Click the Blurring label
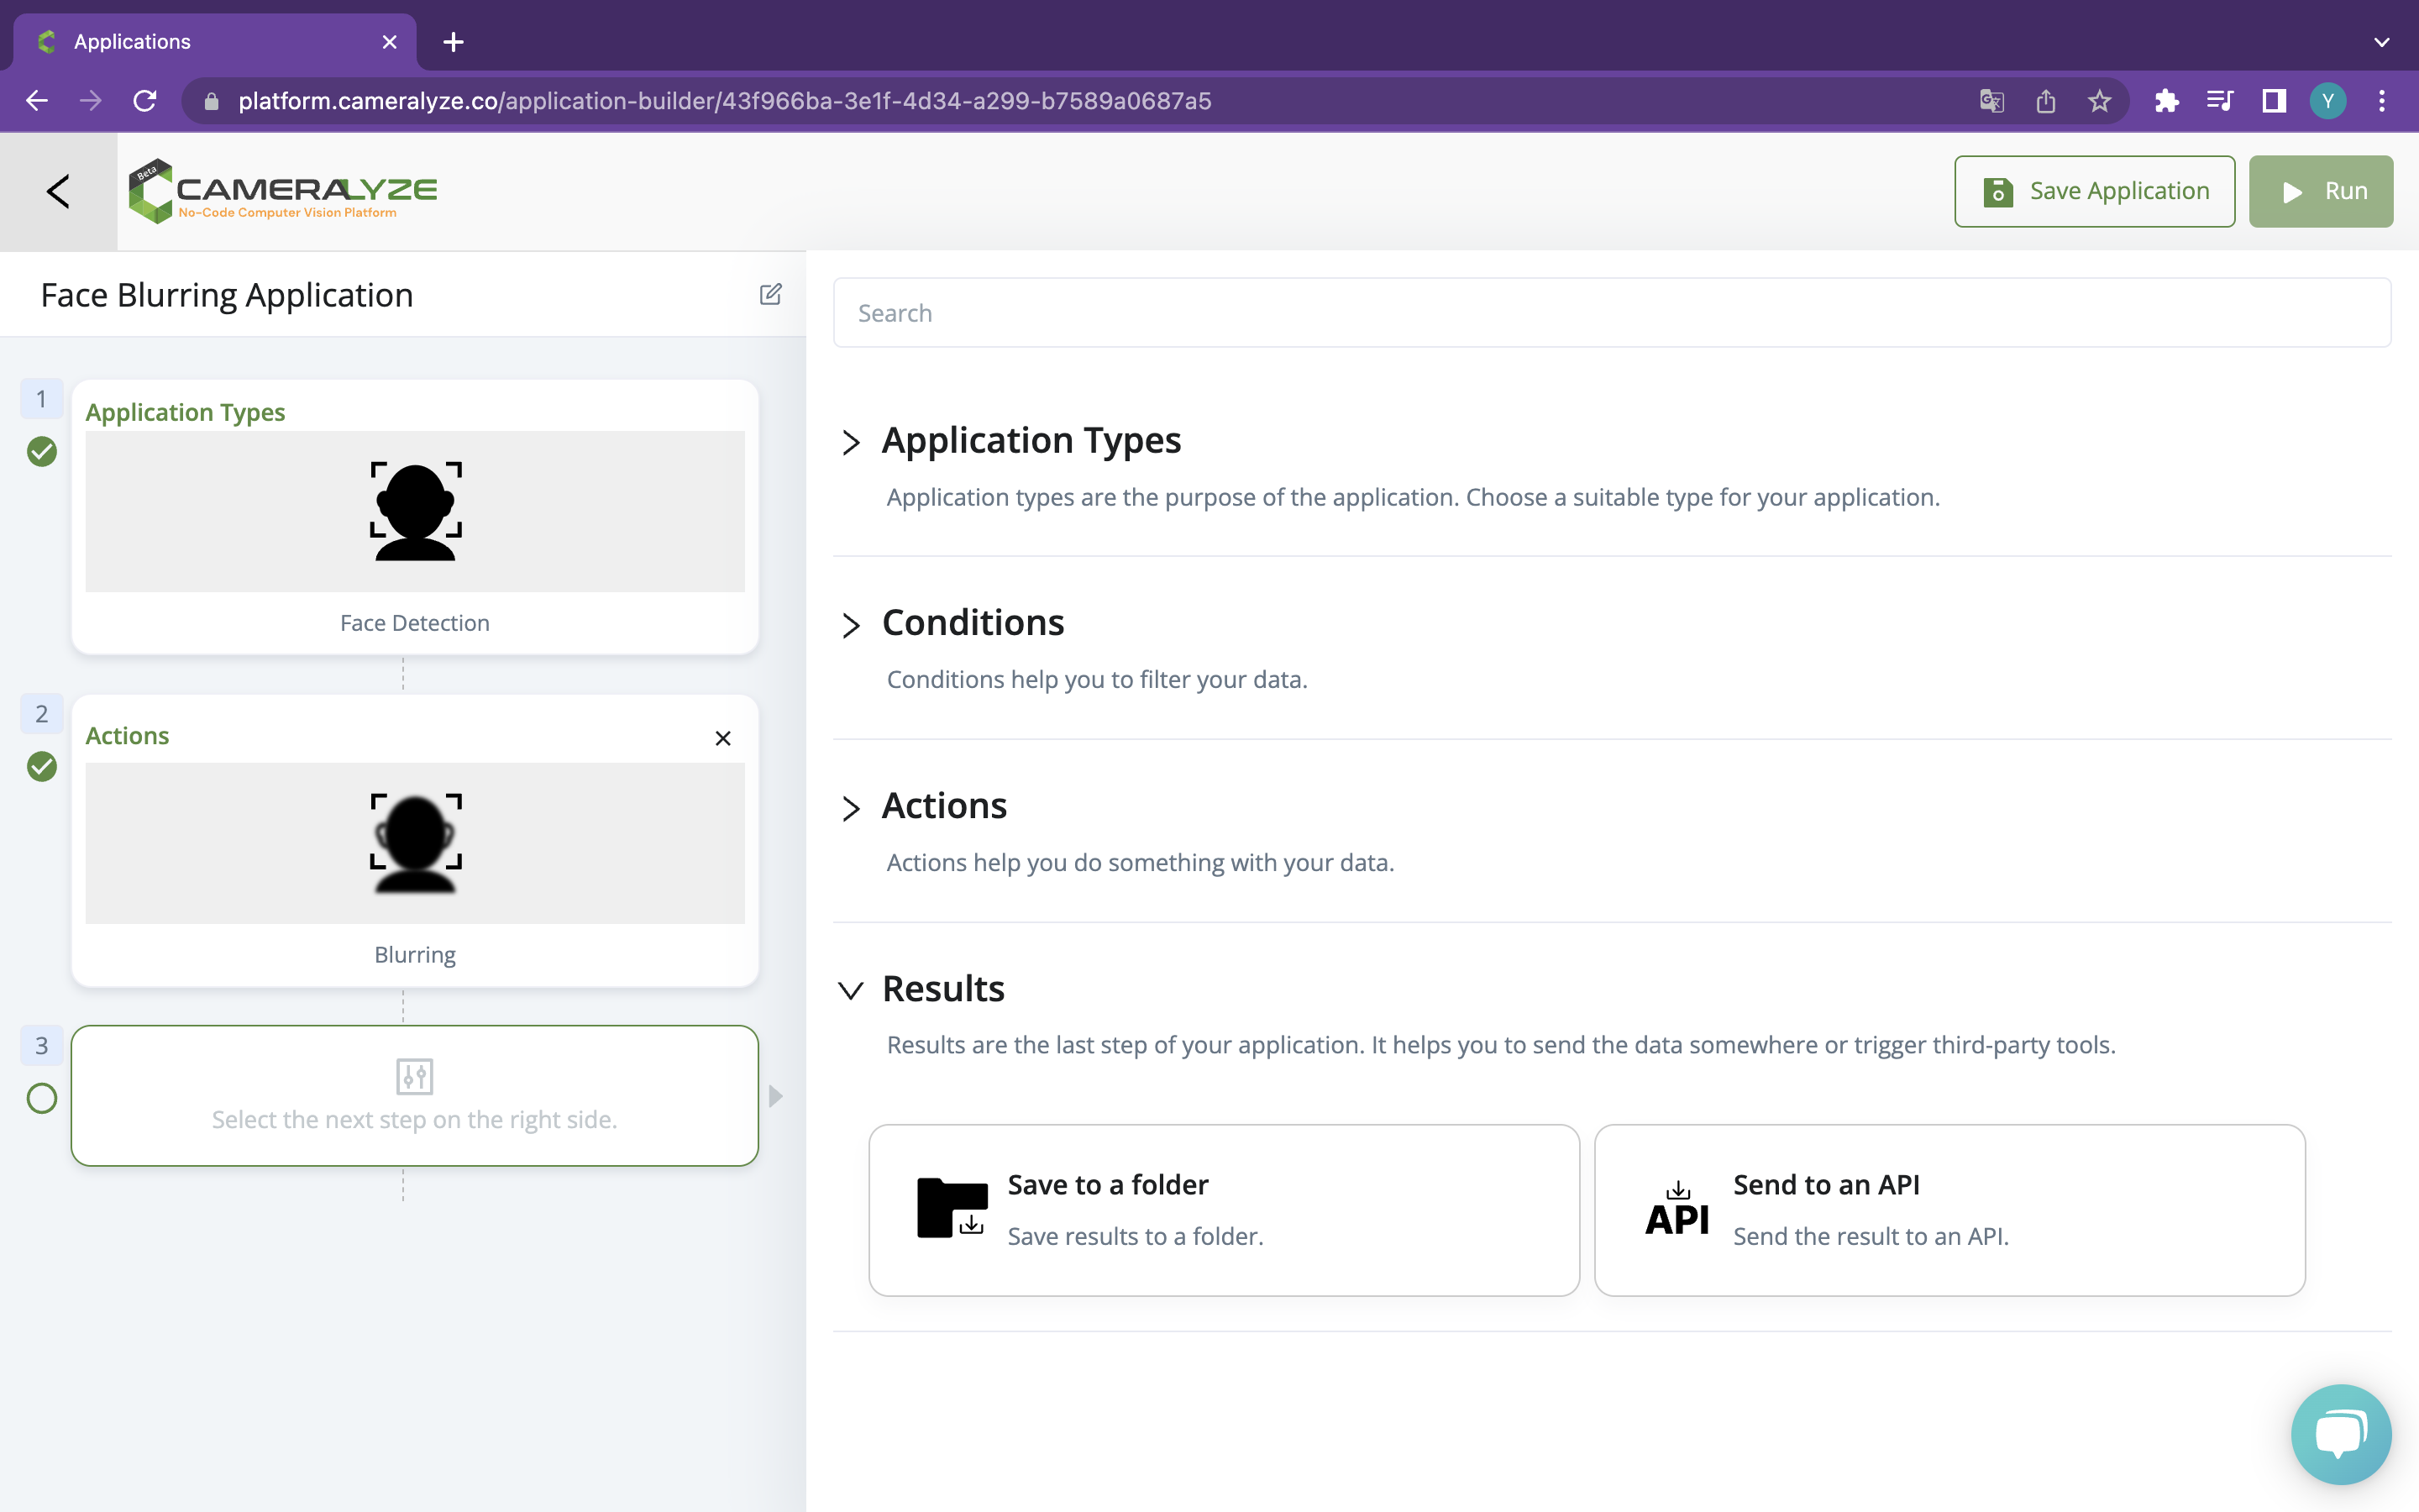 click(415, 954)
